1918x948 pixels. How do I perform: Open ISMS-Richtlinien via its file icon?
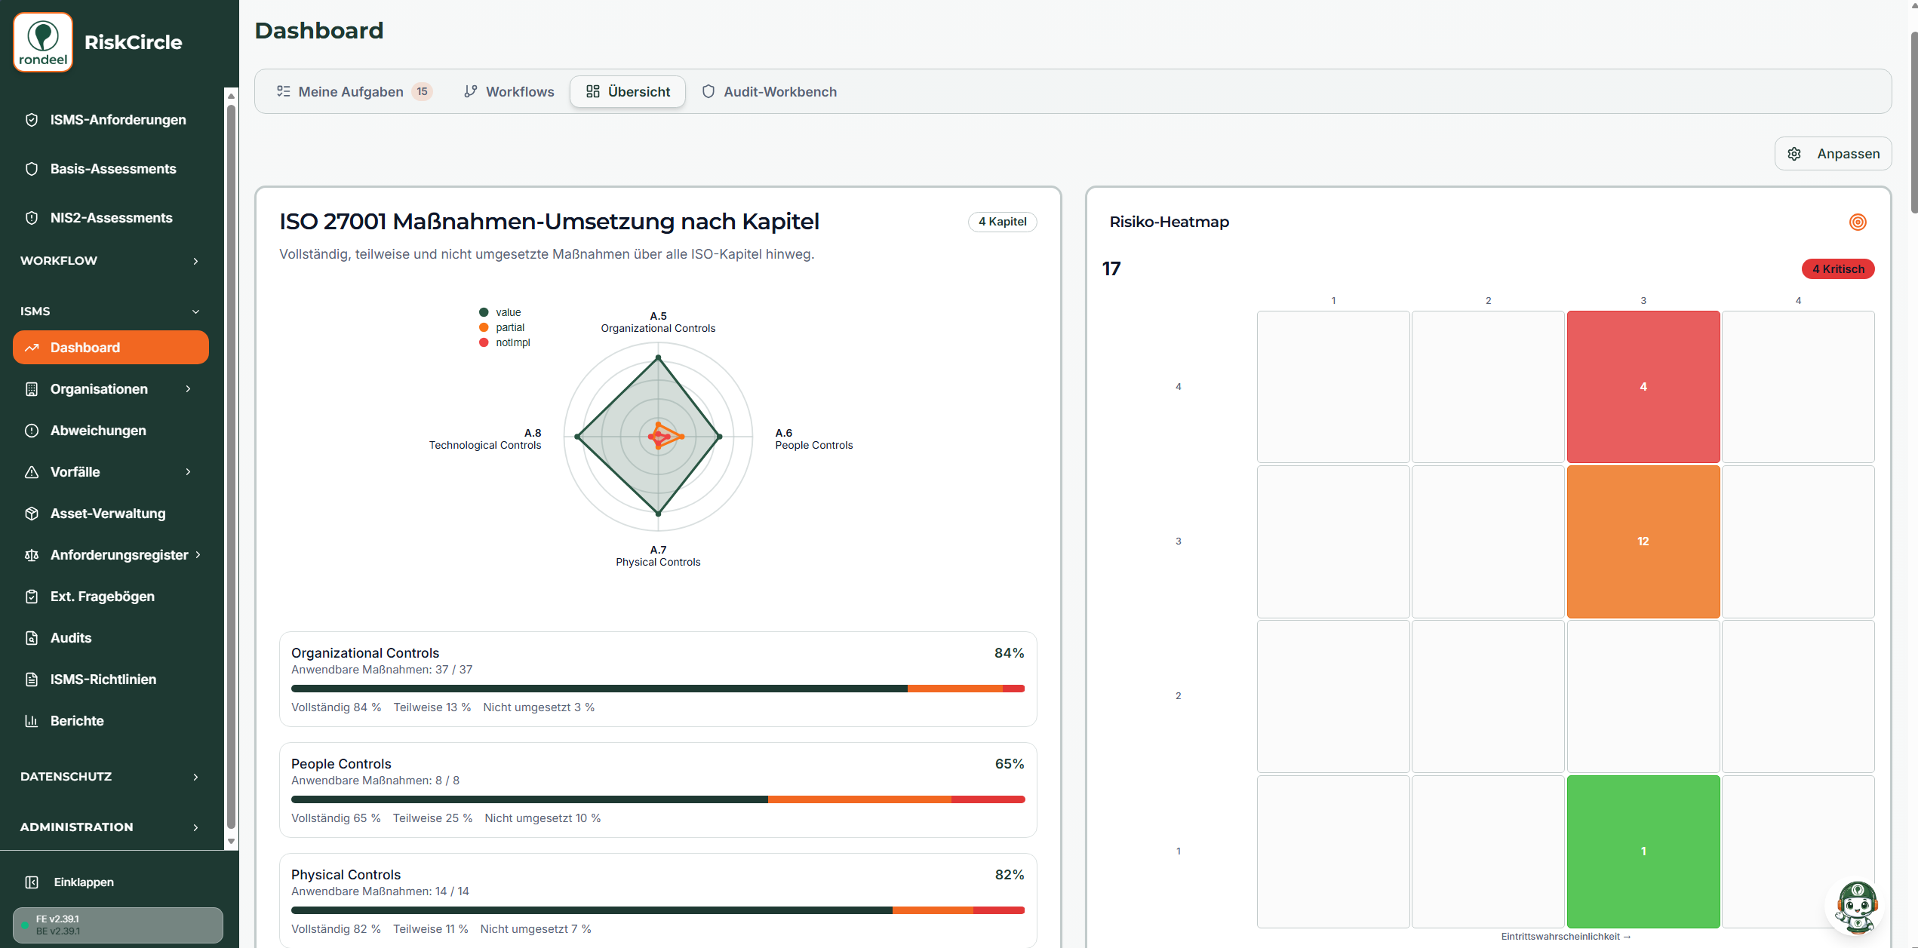pyautogui.click(x=32, y=680)
